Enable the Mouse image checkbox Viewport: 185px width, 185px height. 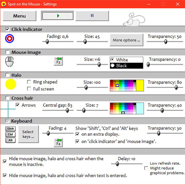(x=8, y=52)
